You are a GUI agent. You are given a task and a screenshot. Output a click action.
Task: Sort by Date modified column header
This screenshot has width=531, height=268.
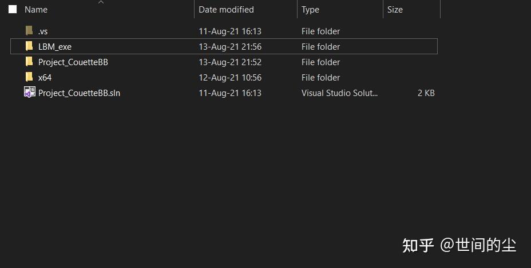coord(226,10)
